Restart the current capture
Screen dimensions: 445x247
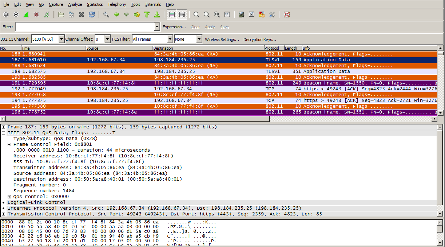(46, 15)
